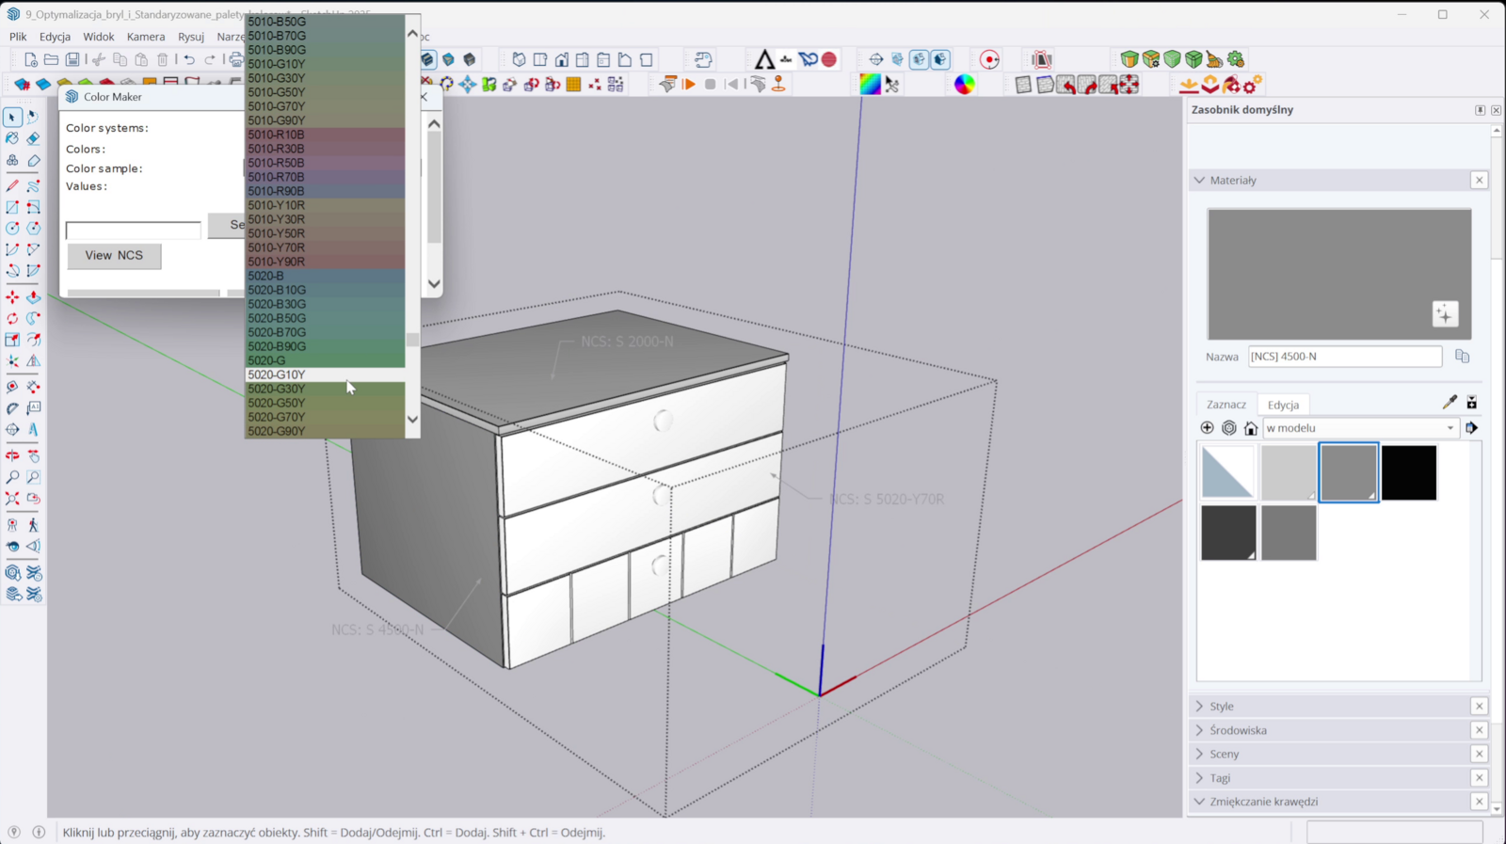Image resolution: width=1506 pixels, height=844 pixels.
Task: Click the home 'in model' materials icon
Action: click(x=1251, y=428)
